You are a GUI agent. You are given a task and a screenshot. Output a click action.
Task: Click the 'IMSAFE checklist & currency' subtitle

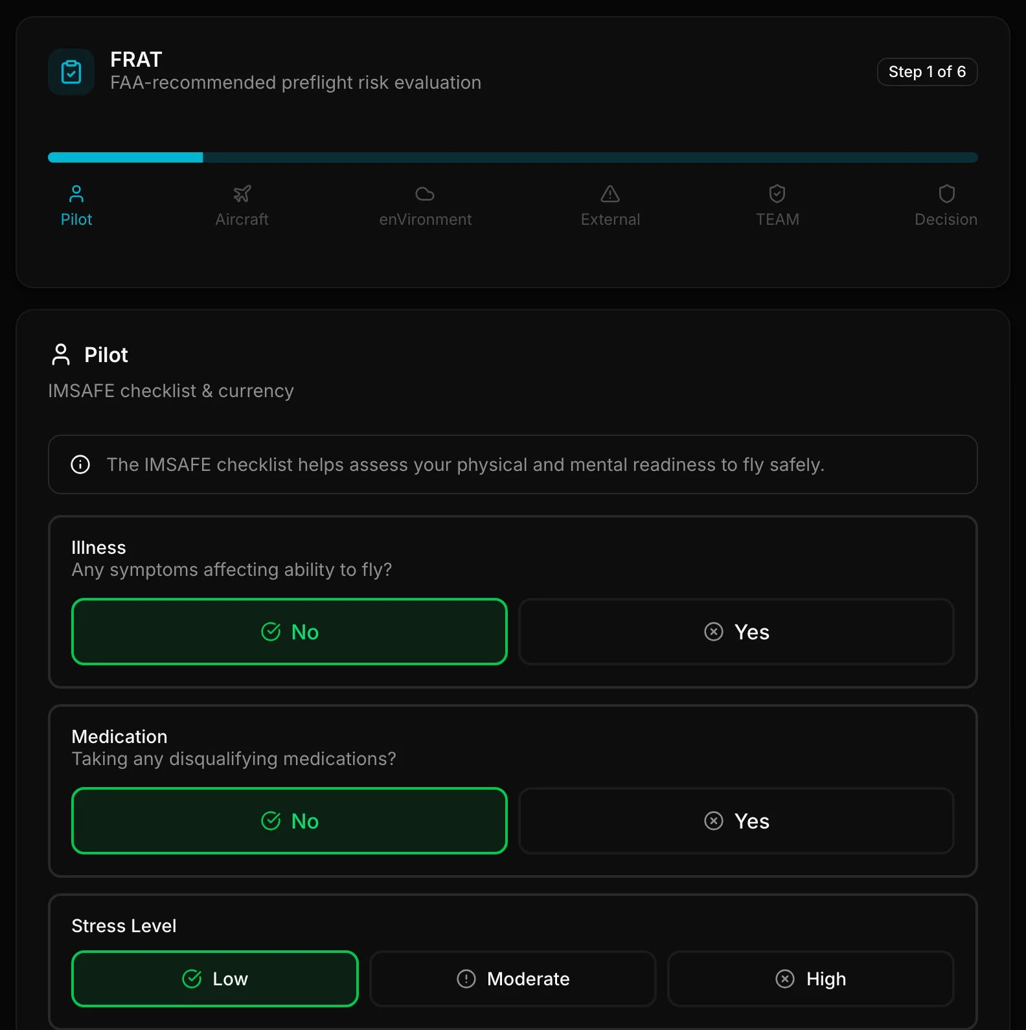click(x=171, y=391)
